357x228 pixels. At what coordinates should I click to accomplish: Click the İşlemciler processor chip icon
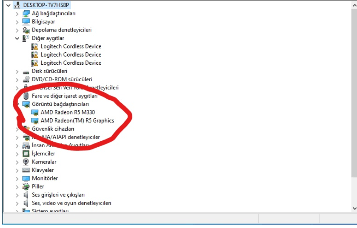coord(26,154)
